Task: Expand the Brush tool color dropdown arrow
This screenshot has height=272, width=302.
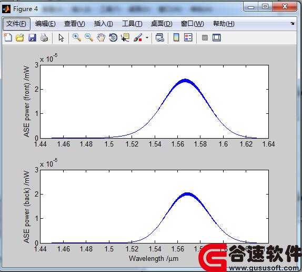Action: pyautogui.click(x=147, y=37)
